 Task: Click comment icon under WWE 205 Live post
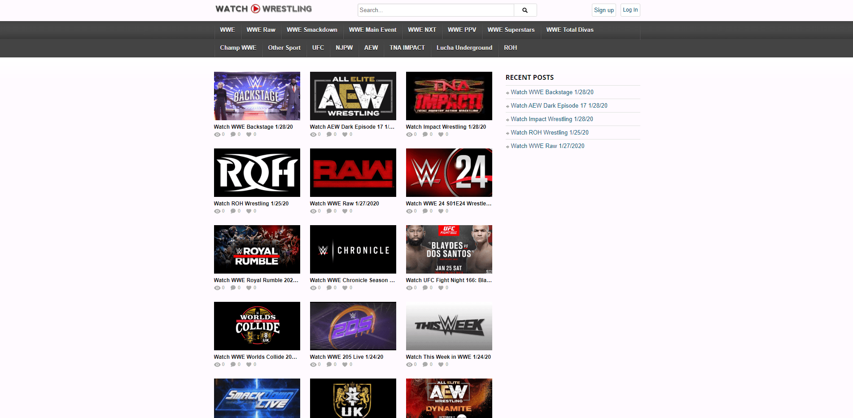329,365
